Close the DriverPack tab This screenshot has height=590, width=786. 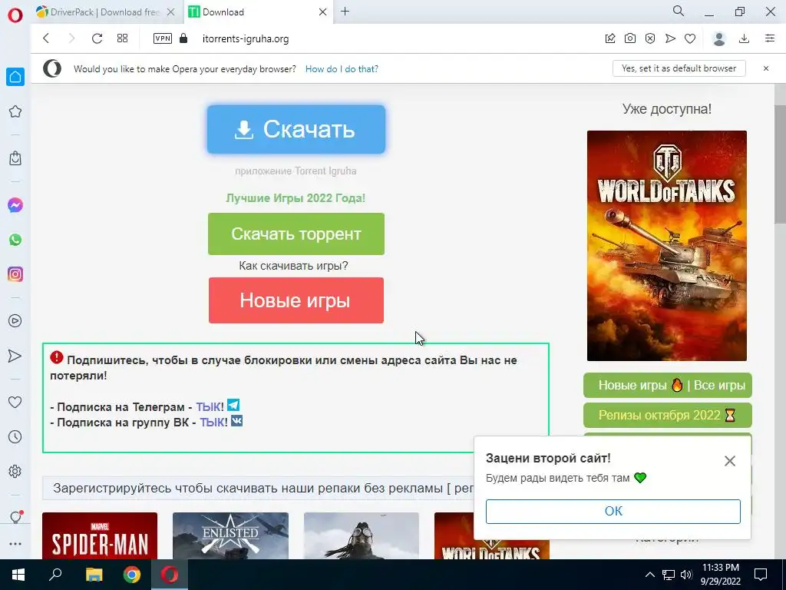click(171, 12)
